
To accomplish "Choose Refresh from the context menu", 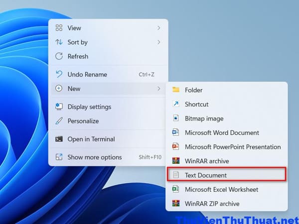I will 108,56.
